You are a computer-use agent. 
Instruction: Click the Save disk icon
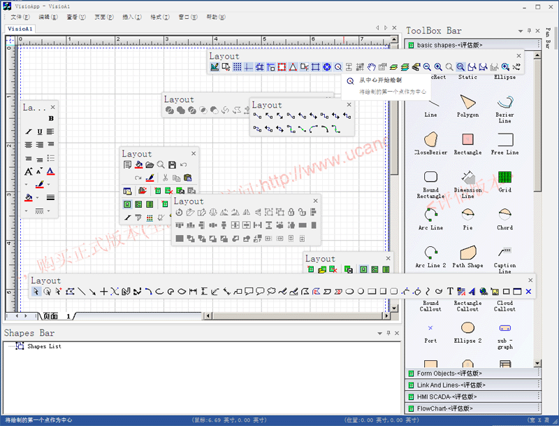[172, 165]
